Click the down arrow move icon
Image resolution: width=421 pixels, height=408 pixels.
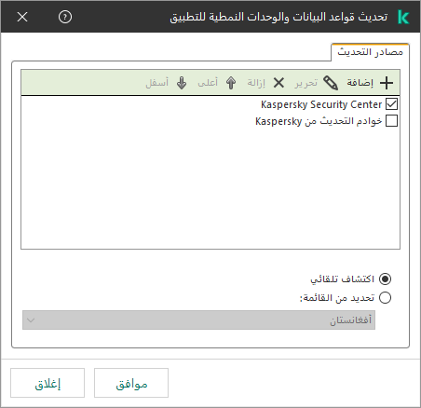point(182,83)
